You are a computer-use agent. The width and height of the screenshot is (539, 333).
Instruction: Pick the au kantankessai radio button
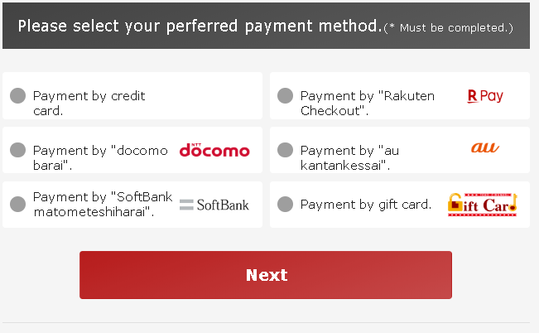click(285, 150)
